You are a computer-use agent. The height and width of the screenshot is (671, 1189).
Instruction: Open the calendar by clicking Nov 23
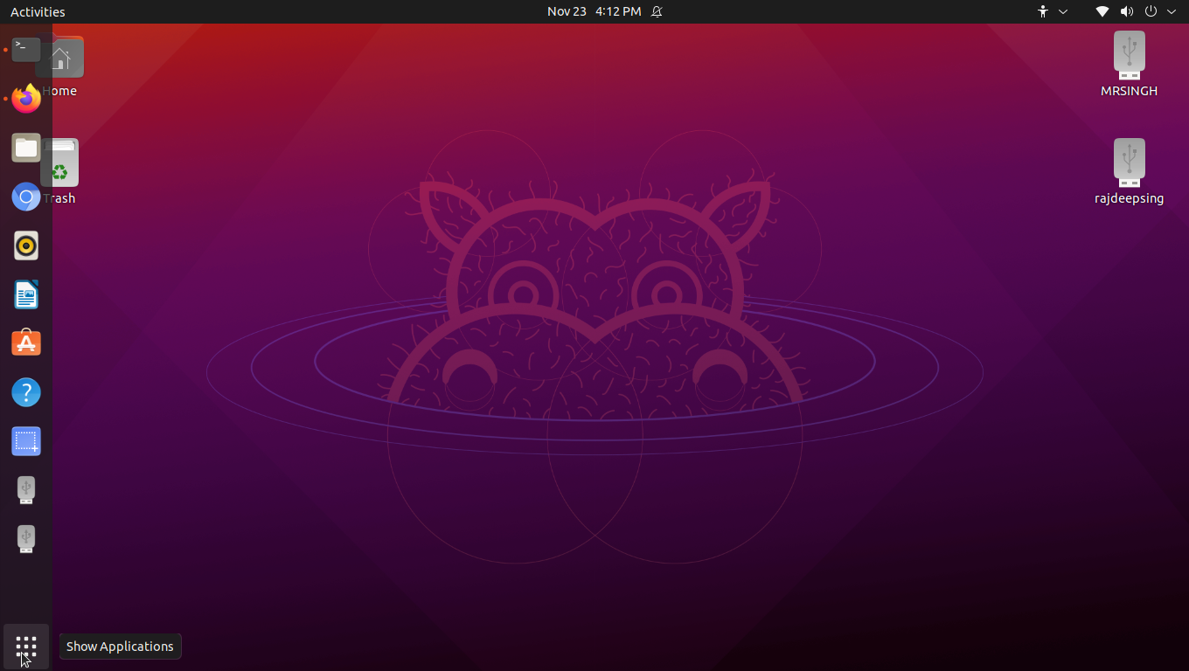click(567, 11)
